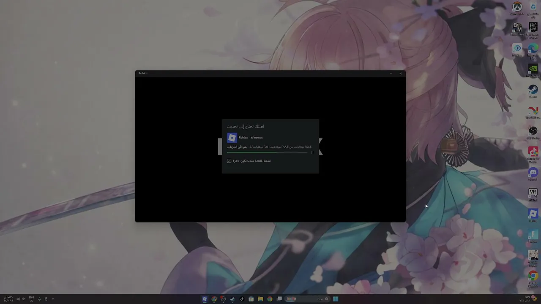Open the Fortnite desktop shortcut
Screen dimensions: 541x304
[x=533, y=236]
